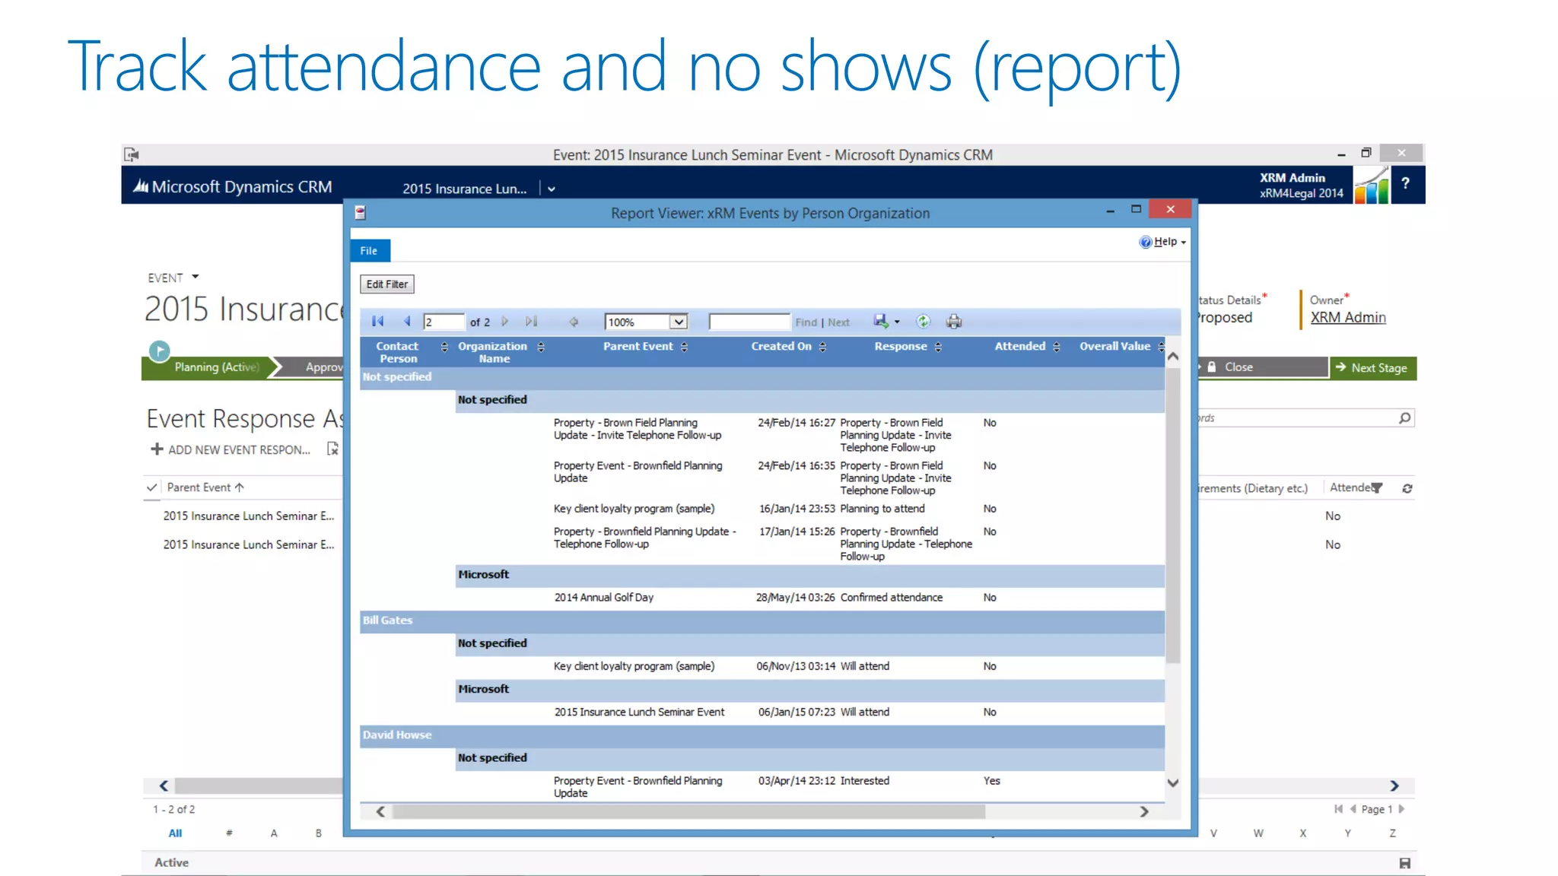Click the Dynamics CRM question mark help
The image size is (1558, 876).
[1406, 183]
